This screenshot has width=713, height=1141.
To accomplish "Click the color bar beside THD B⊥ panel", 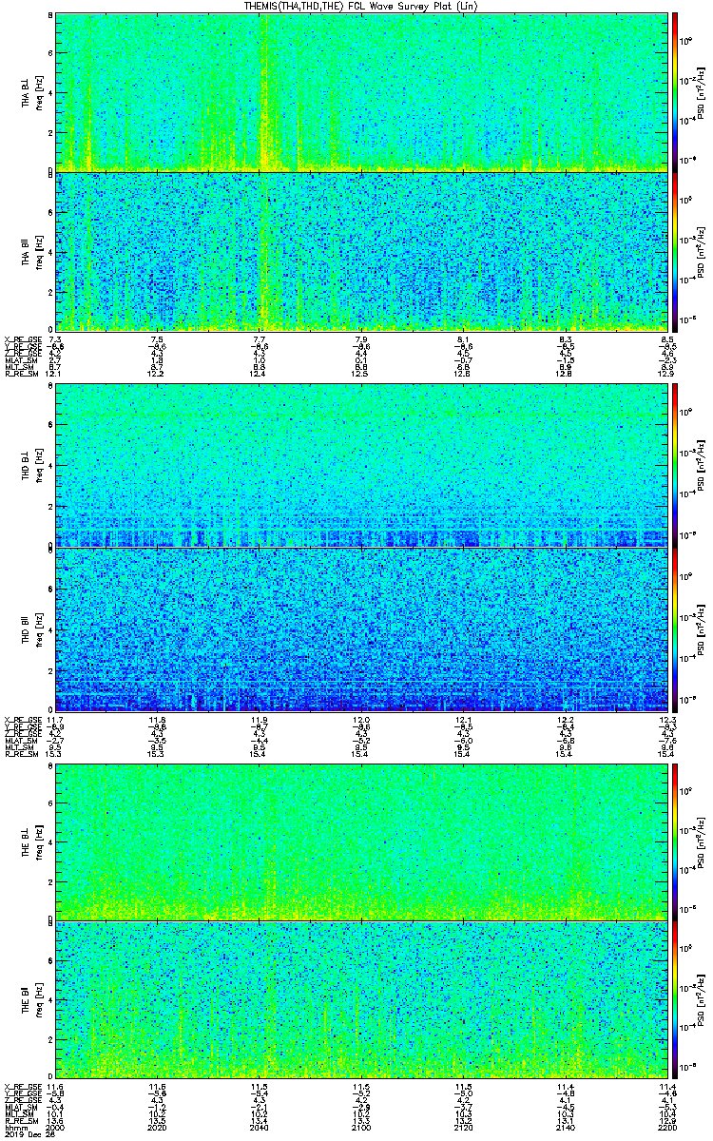I will tap(675, 465).
